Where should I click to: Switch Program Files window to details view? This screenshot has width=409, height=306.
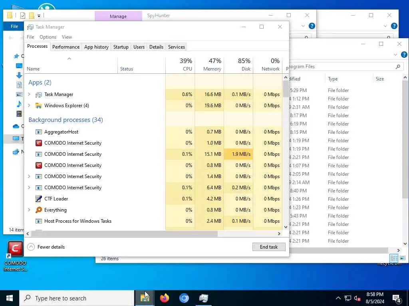click(x=394, y=258)
